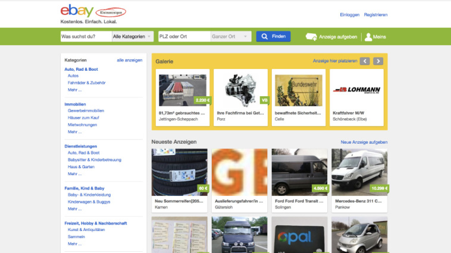Expand Mehr under Immobilien
The width and height of the screenshot is (451, 253).
(x=75, y=132)
